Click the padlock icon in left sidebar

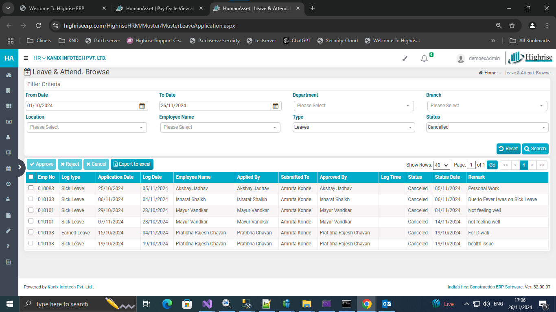click(9, 199)
